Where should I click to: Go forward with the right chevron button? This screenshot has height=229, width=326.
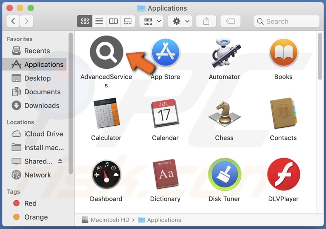coord(26,21)
